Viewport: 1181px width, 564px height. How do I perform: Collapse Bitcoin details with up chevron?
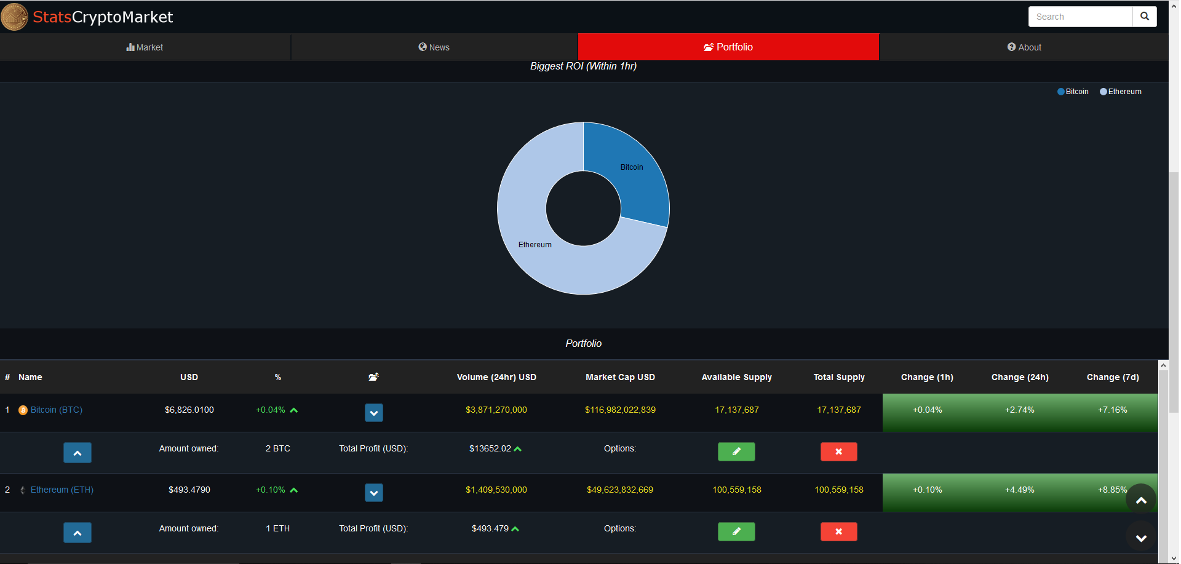click(x=78, y=453)
